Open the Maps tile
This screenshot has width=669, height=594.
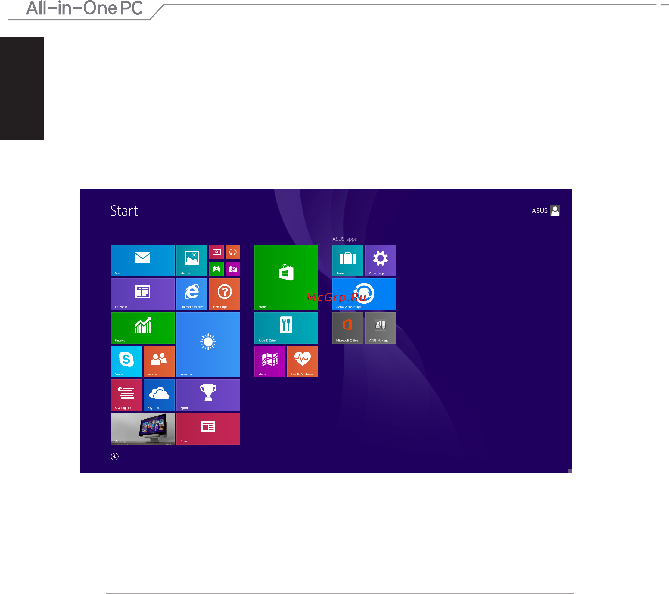pos(270,361)
